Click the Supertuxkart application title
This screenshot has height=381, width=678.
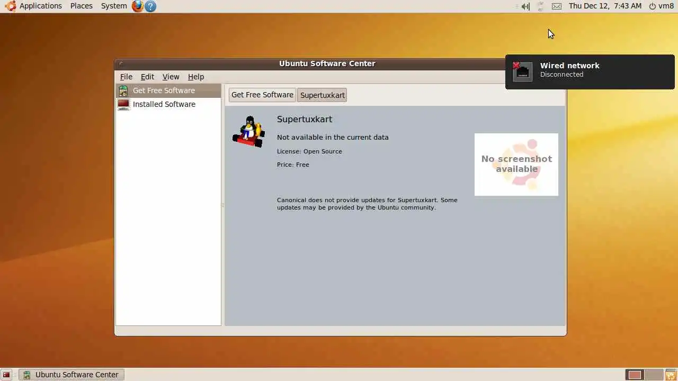[x=305, y=119]
